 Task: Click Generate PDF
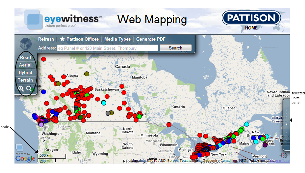(151, 39)
